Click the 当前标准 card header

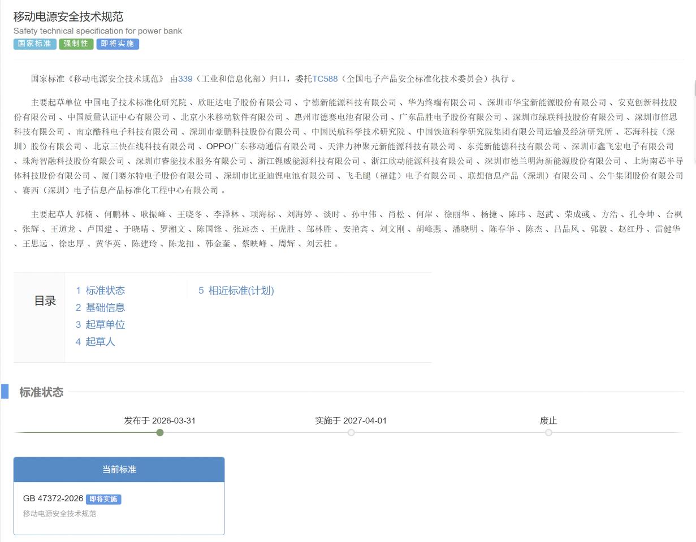119,470
